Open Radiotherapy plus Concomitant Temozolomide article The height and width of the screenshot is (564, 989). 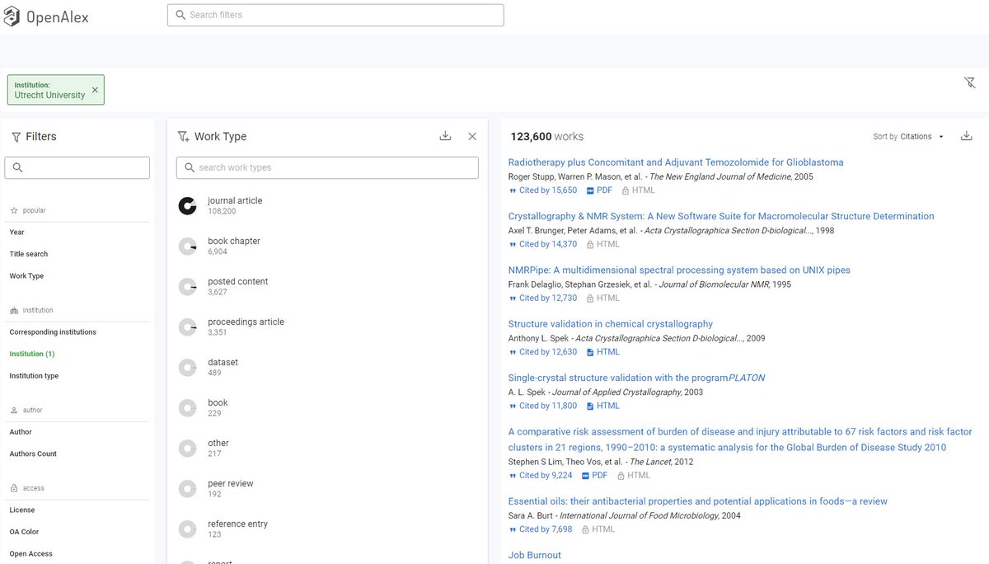pyautogui.click(x=676, y=162)
